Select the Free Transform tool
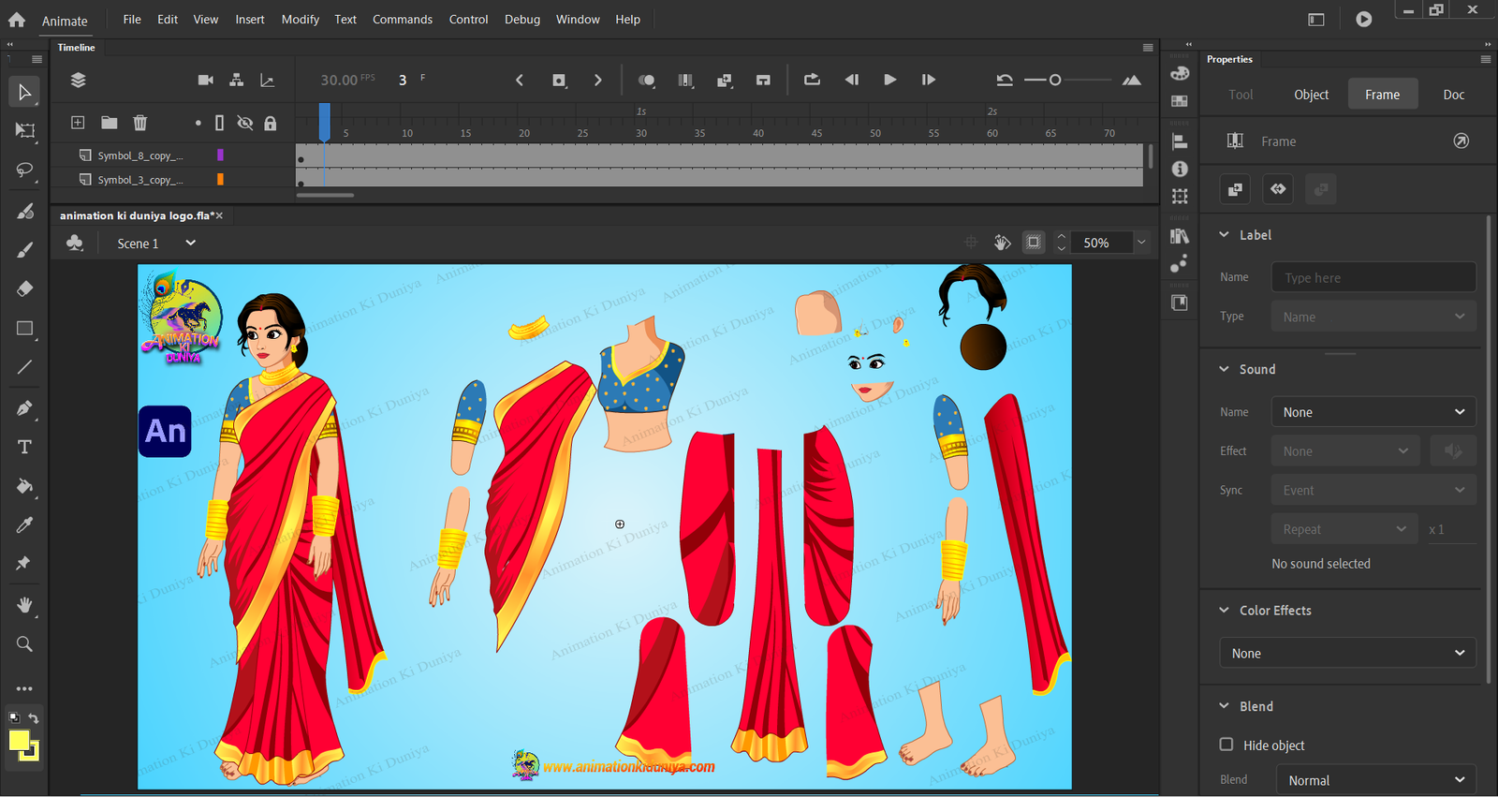This screenshot has width=1498, height=797. 25,131
